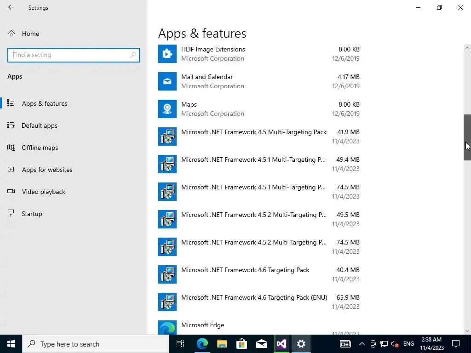The image size is (471, 353).
Task: Select HEIF Image Extensions entry name
Action: click(213, 49)
